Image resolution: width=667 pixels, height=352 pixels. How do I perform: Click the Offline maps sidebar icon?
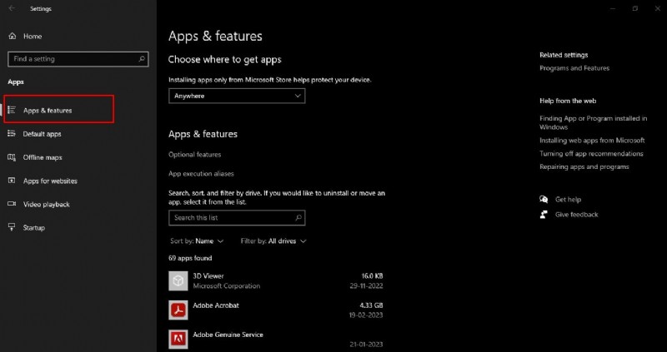(12, 157)
